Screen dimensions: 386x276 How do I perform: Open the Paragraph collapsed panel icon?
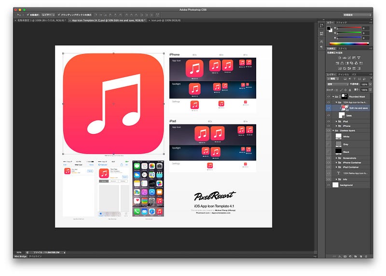coord(321,47)
